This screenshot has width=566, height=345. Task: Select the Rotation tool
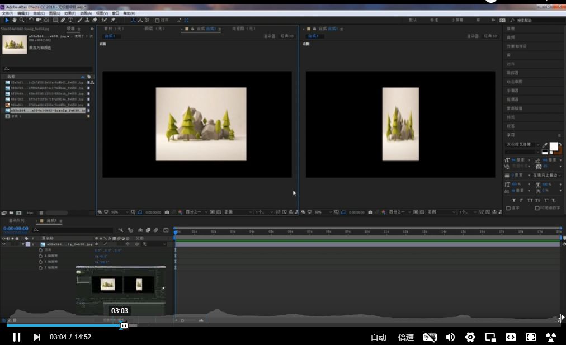click(31, 20)
